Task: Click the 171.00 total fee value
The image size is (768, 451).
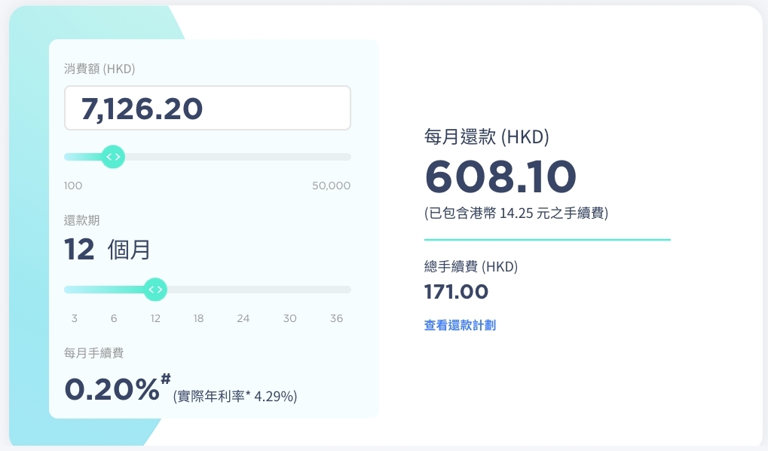Action: (x=456, y=292)
